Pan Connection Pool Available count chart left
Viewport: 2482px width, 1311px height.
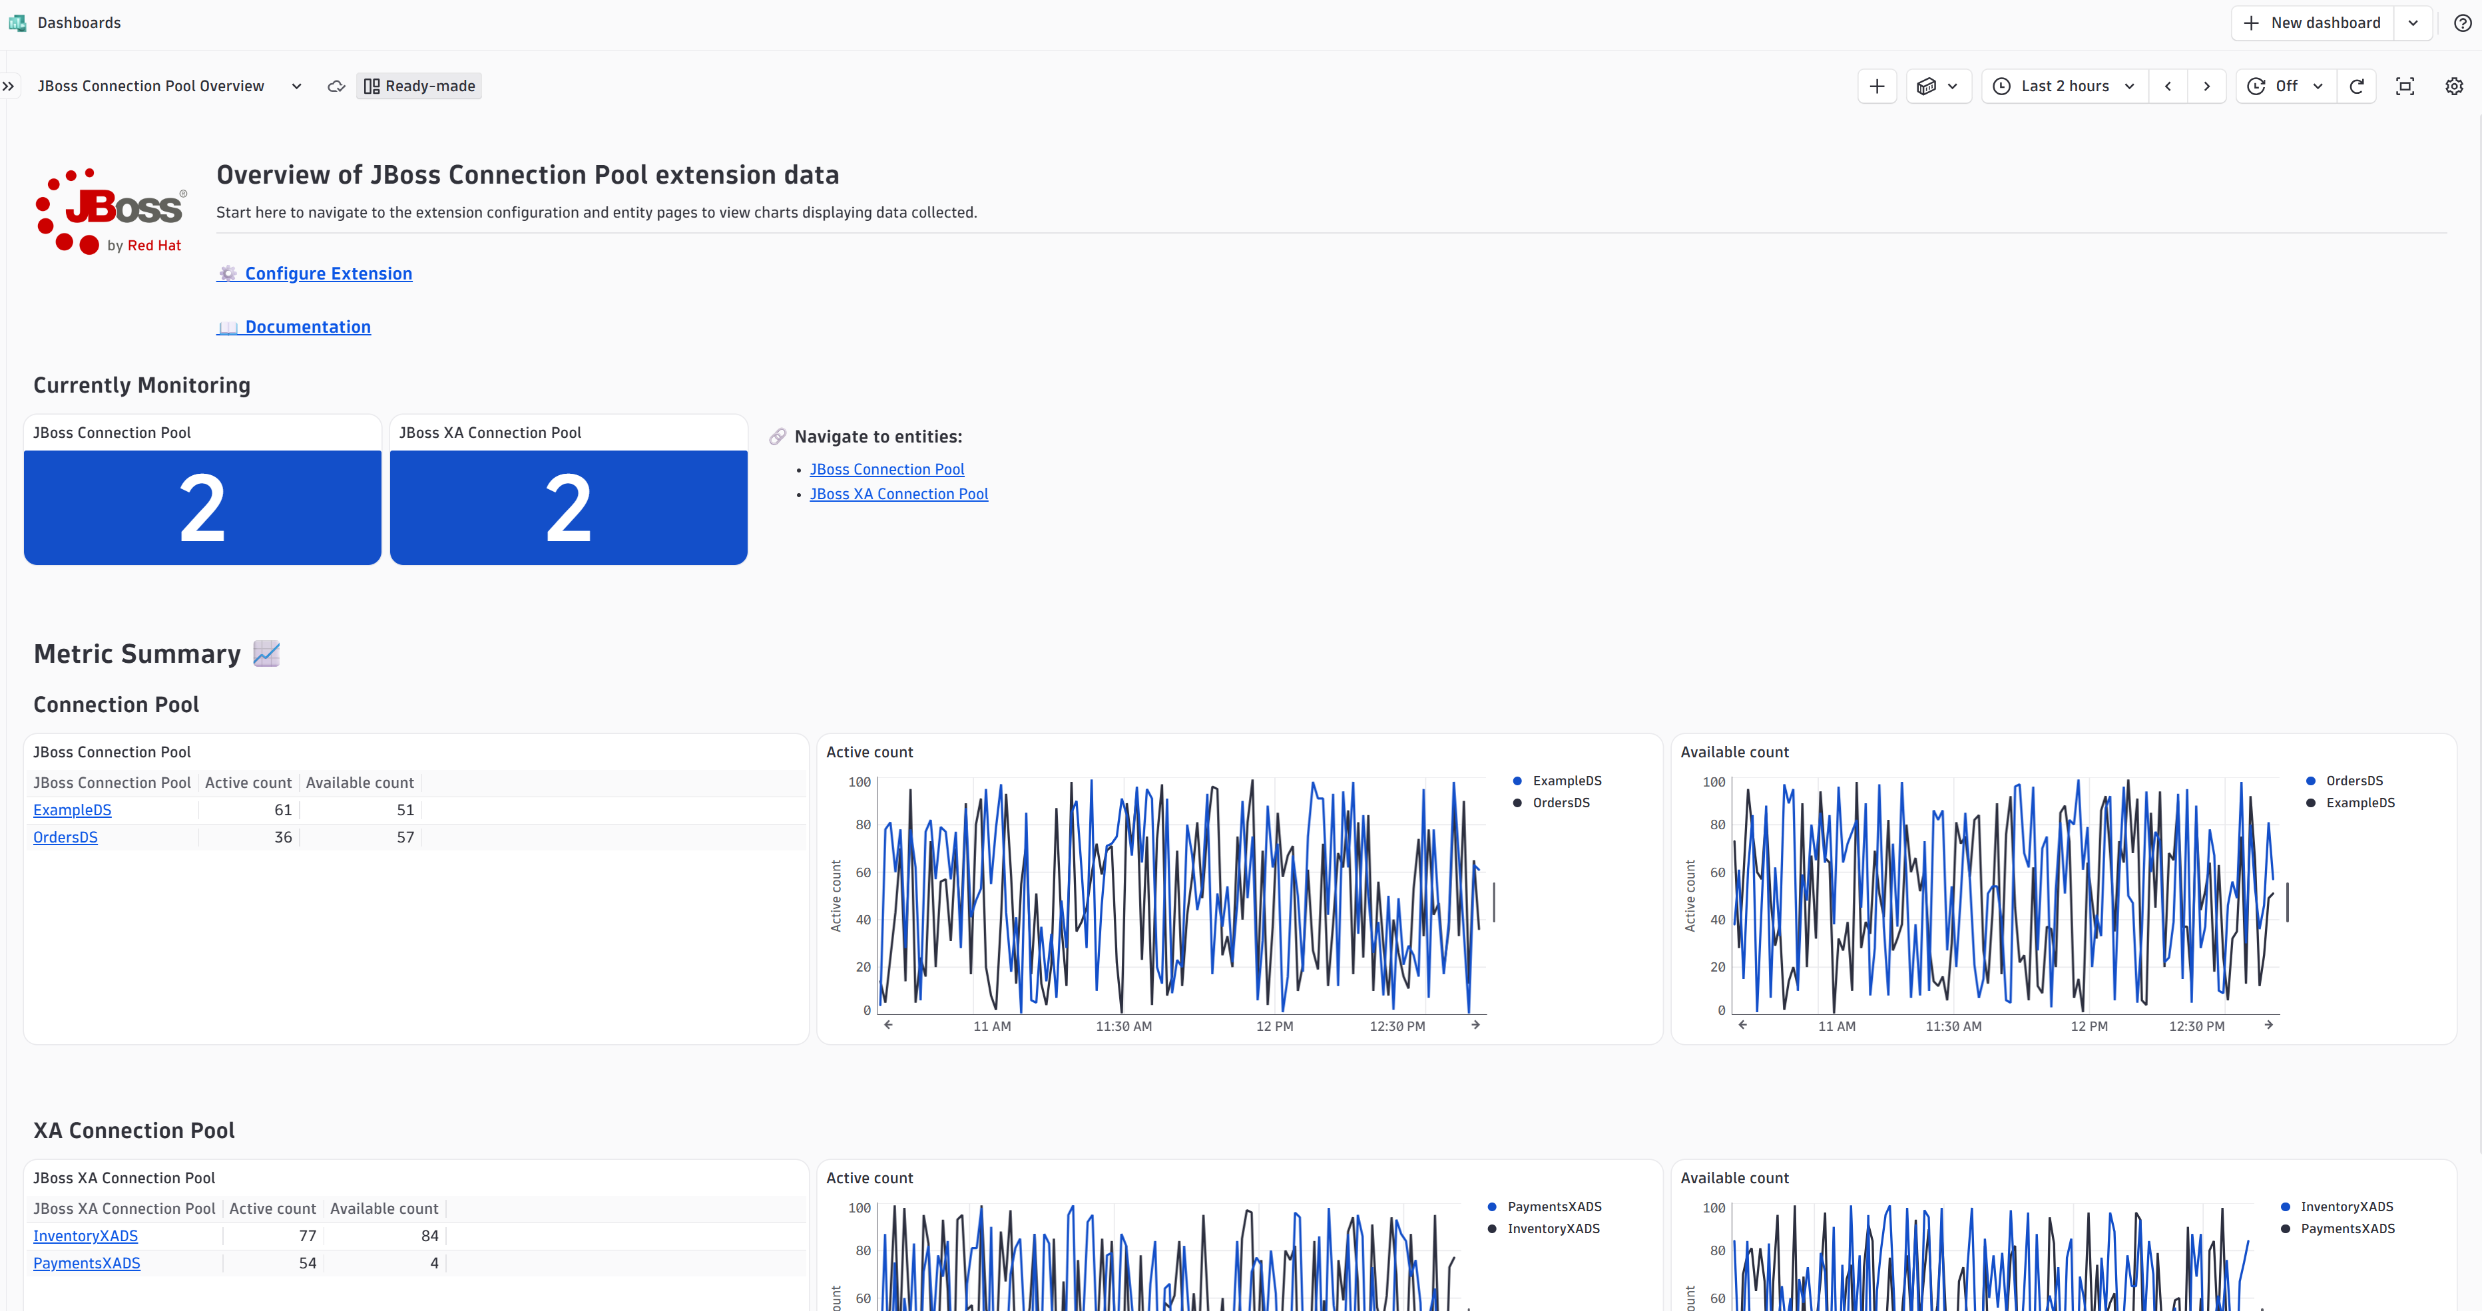click(x=1743, y=1025)
